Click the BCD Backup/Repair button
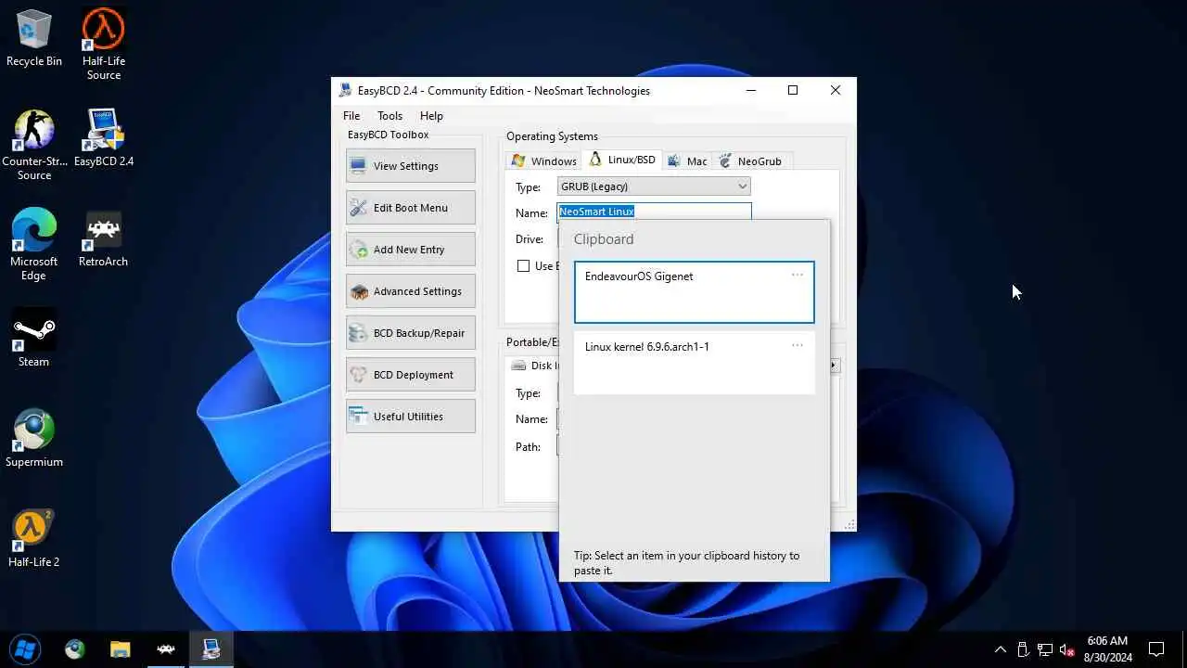Viewport: 1187px width, 668px height. point(411,333)
